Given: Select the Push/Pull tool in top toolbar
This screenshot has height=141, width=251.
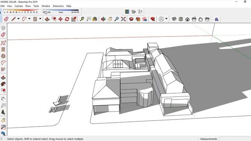Looking at the screenshot, I should [47, 19].
